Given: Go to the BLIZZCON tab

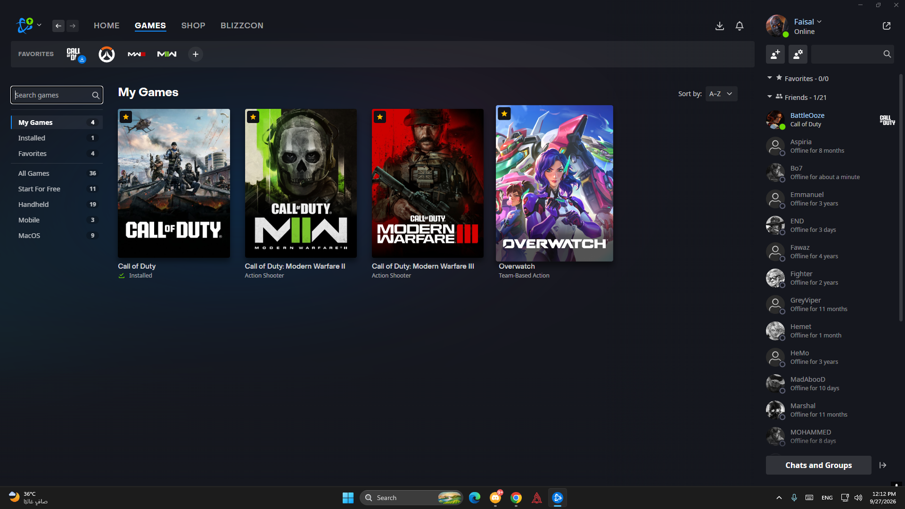Looking at the screenshot, I should 242,25.
